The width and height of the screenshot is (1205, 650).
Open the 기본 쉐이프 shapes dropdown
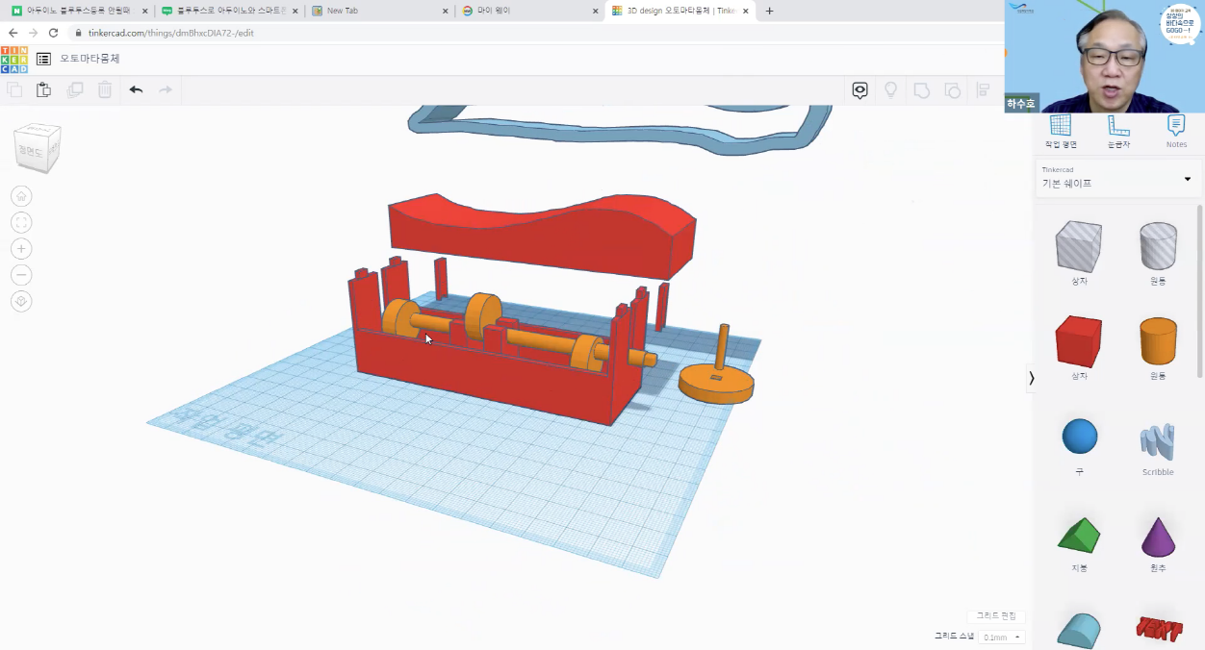1119,177
